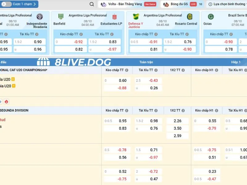Select 2.26 odds in 1X2 TT column
247x185 pixels.
[178, 121]
